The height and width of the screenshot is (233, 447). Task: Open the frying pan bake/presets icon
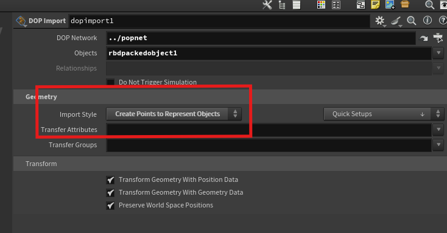click(x=396, y=21)
